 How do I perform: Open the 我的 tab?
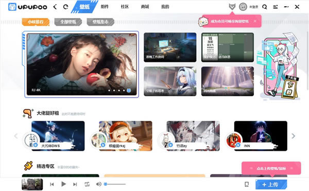coord(165,7)
